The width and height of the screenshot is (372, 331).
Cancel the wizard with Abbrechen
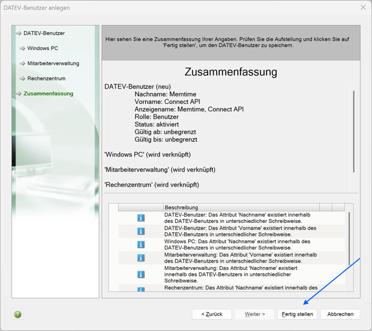coord(340,314)
